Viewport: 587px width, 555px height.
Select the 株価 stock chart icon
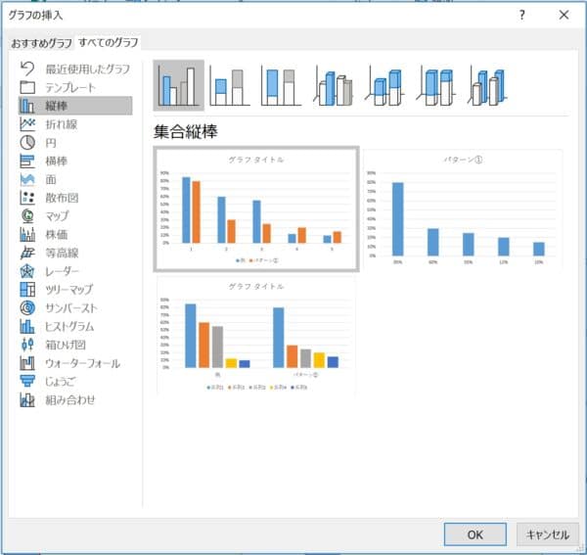27,235
